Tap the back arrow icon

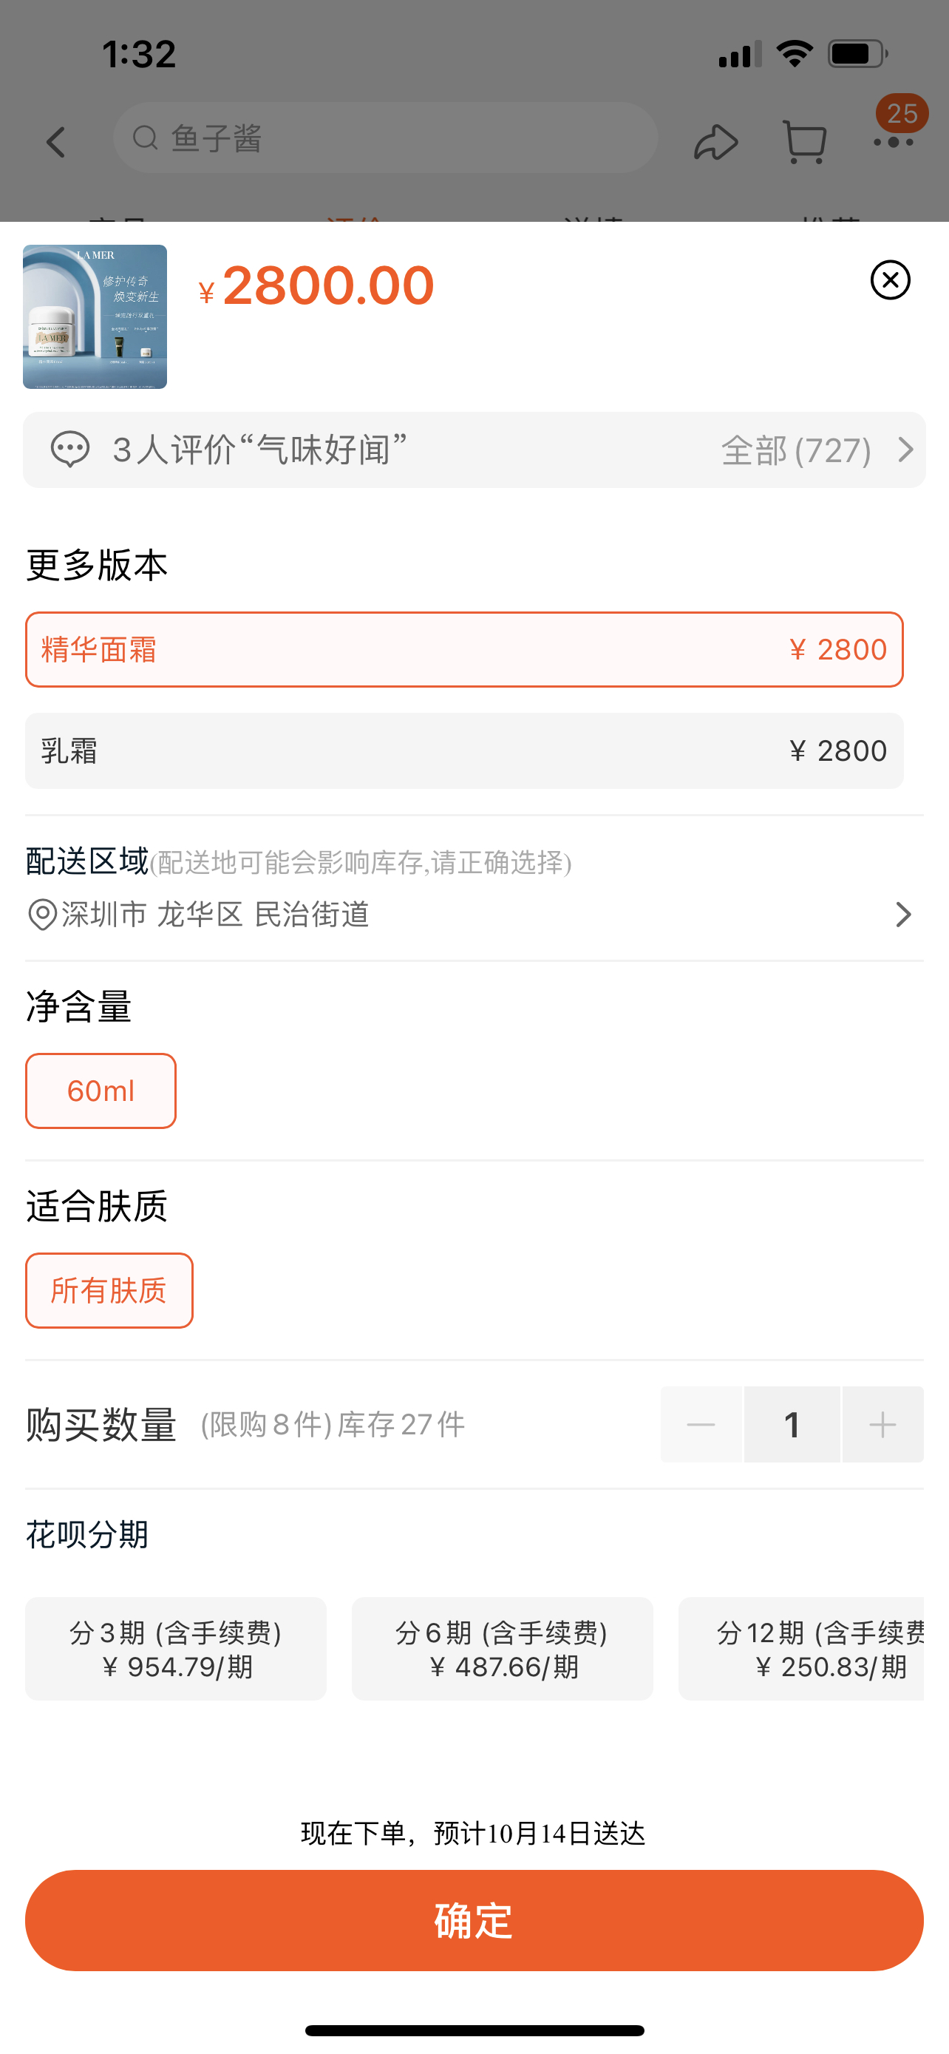point(55,142)
